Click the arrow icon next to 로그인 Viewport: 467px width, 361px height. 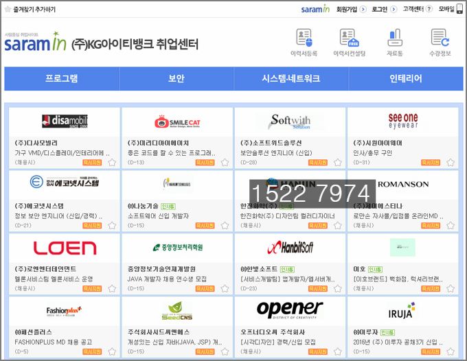click(394, 9)
